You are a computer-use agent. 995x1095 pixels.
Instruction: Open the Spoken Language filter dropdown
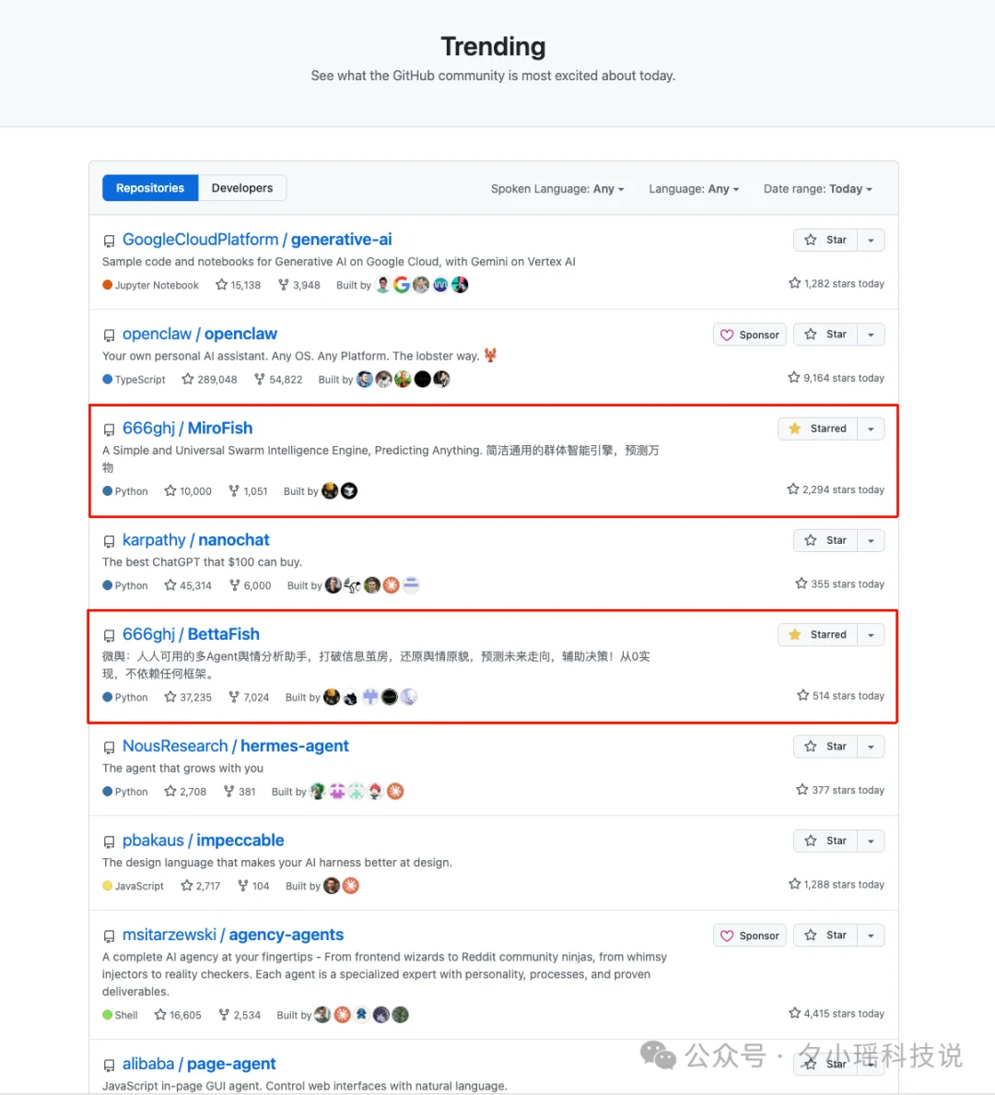[x=556, y=188]
